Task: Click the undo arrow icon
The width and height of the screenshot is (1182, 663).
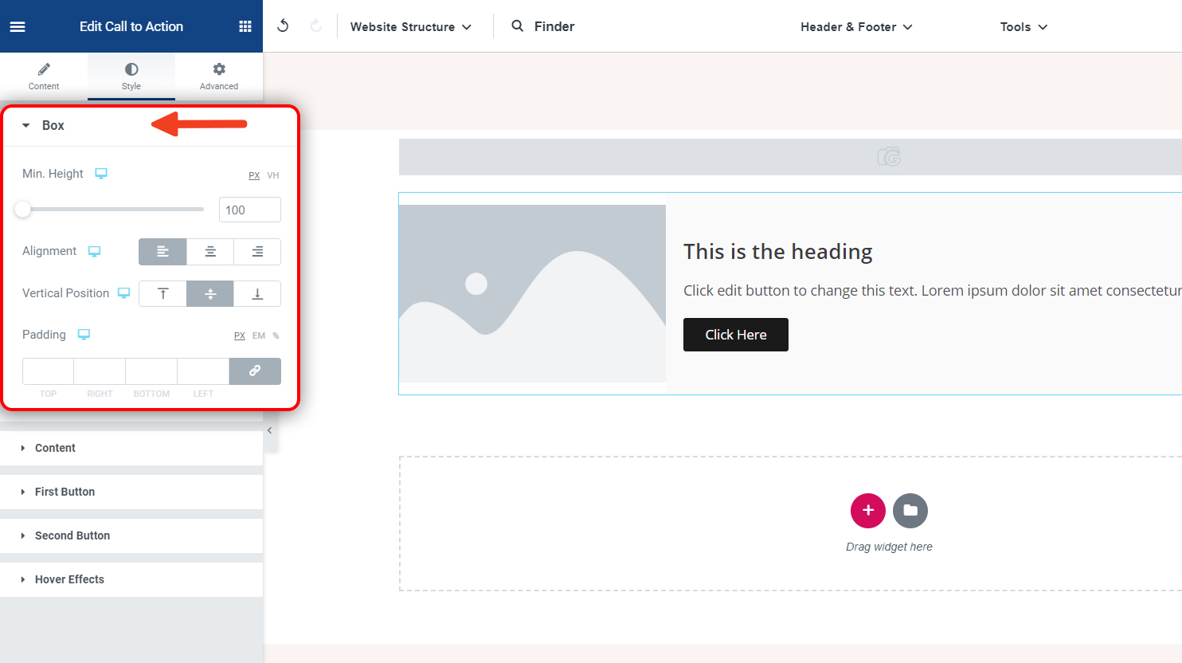Action: pos(283,26)
